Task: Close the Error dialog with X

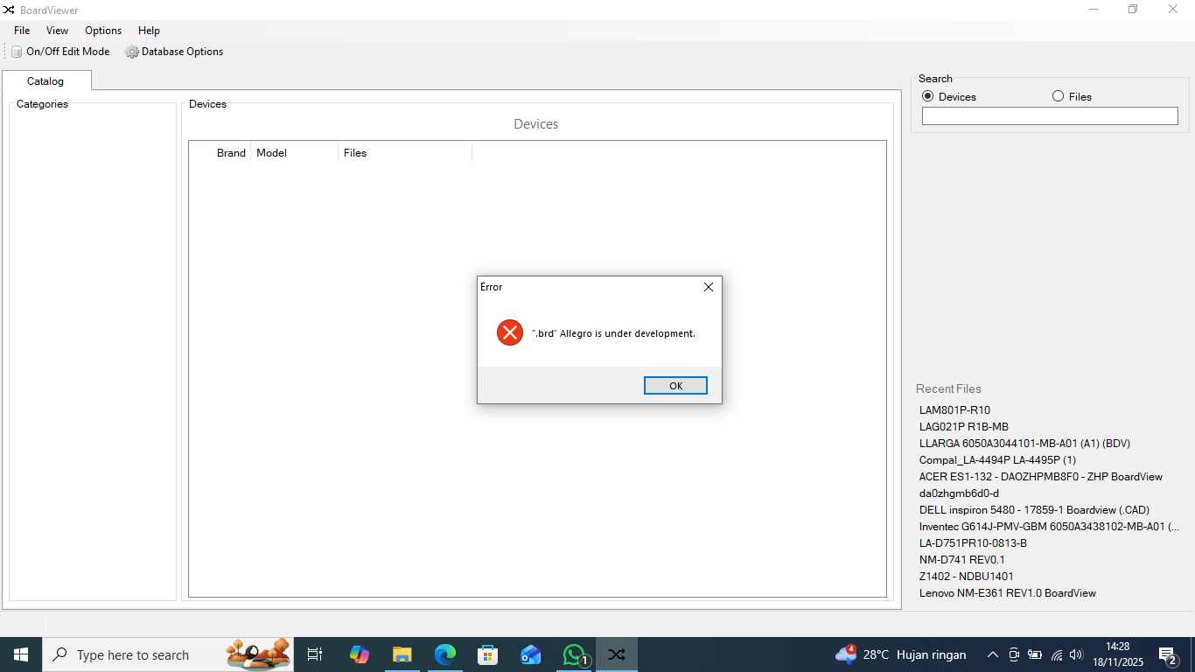Action: point(709,287)
